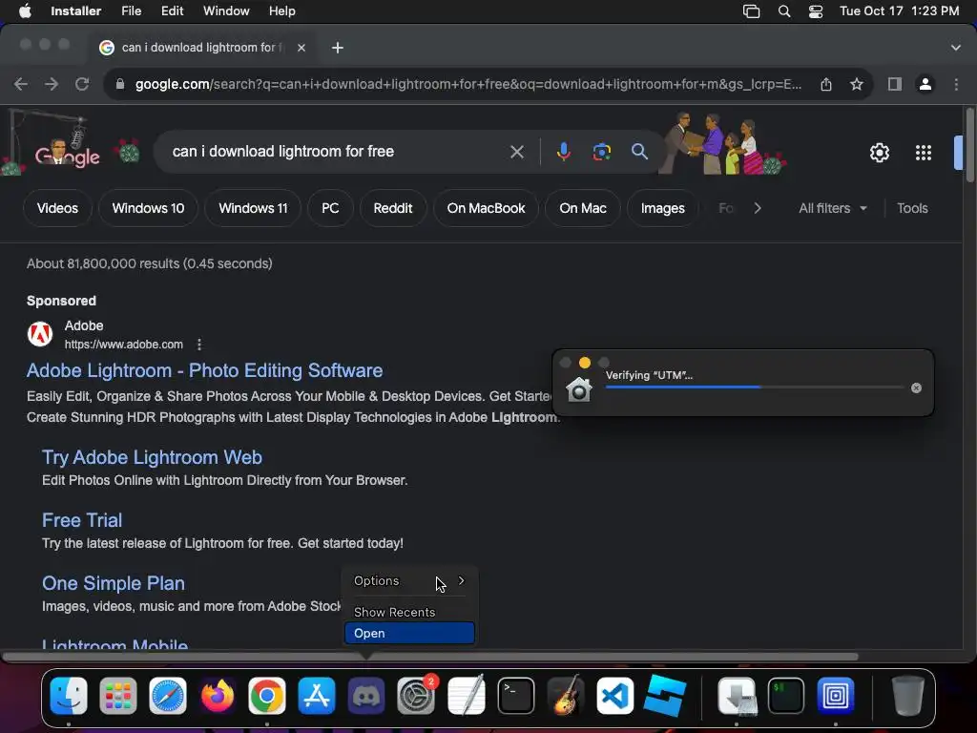This screenshot has height=733, width=977.
Task: Click the Tools button
Action: point(912,208)
